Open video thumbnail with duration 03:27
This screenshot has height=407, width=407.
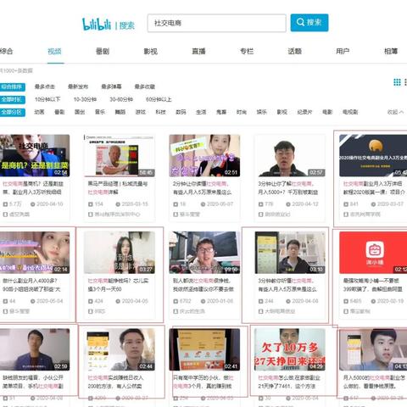click(x=120, y=253)
